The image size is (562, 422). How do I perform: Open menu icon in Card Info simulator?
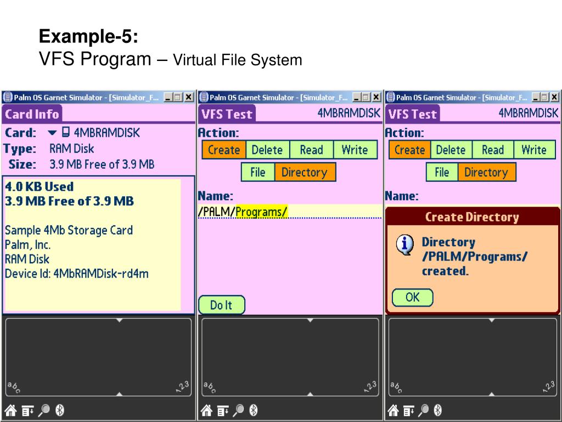tap(27, 410)
